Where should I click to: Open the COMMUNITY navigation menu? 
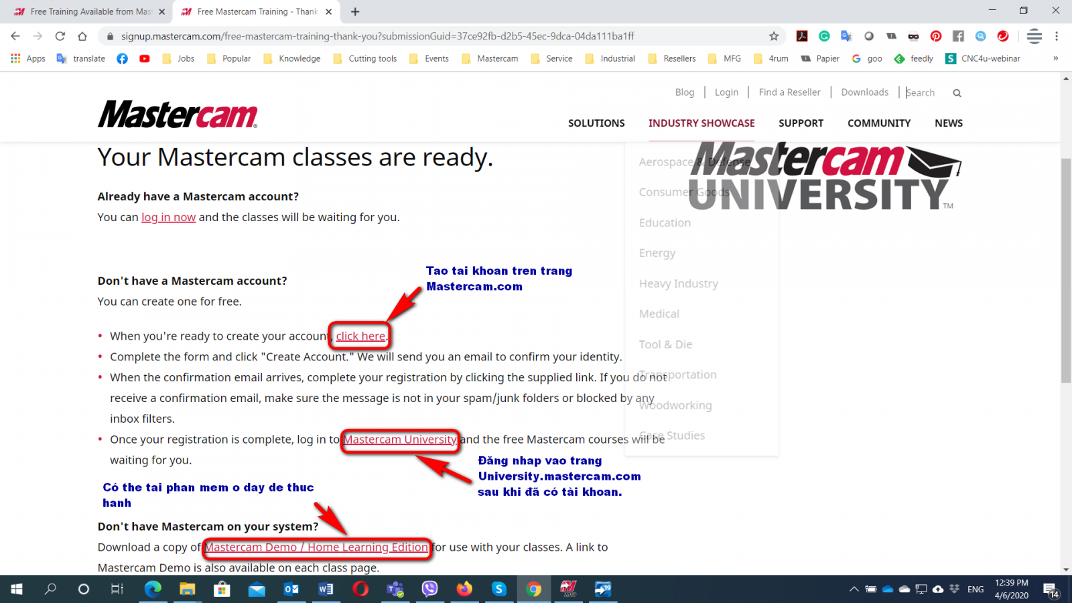click(x=879, y=123)
